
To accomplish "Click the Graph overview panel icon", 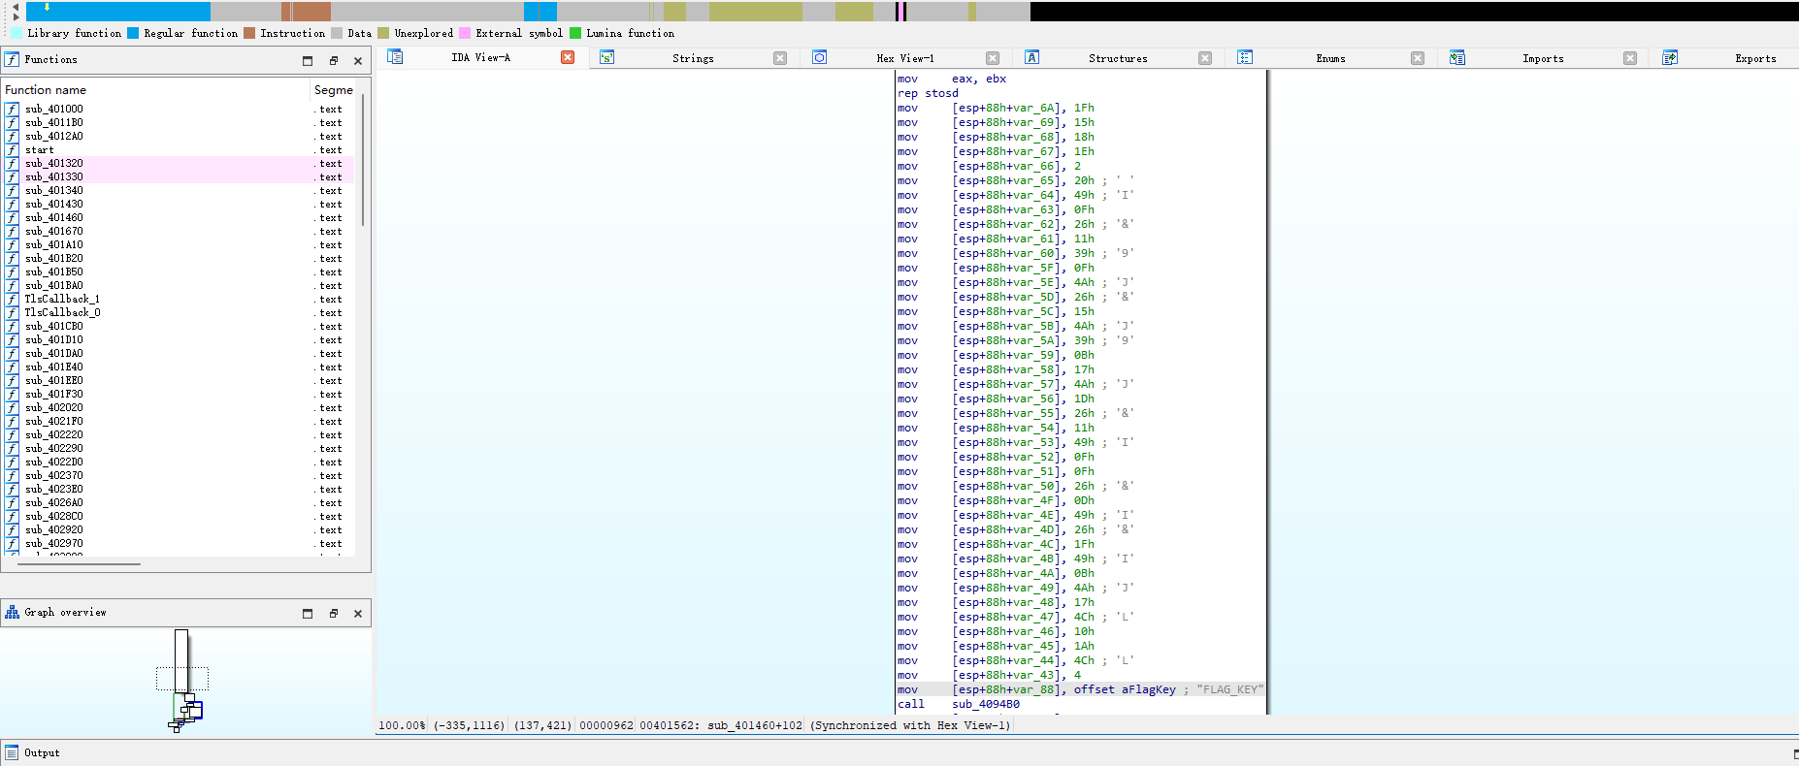I will pos(12,612).
